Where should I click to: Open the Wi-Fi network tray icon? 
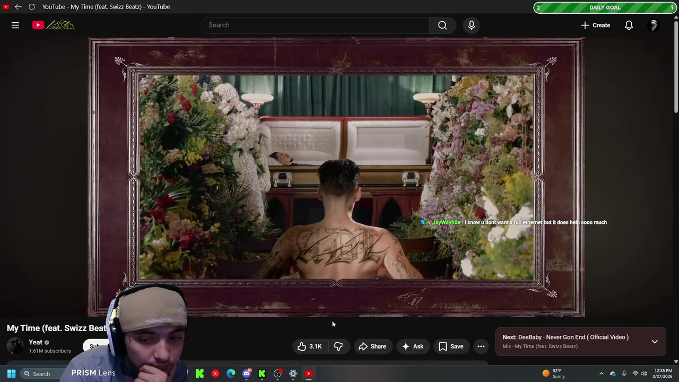(x=635, y=374)
